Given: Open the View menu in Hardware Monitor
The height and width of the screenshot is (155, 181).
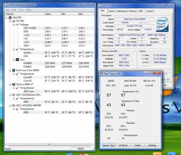Looking at the screenshot, I should tap(21, 10).
